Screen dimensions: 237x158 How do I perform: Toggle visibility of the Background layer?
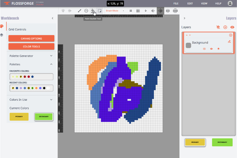tap(211, 49)
